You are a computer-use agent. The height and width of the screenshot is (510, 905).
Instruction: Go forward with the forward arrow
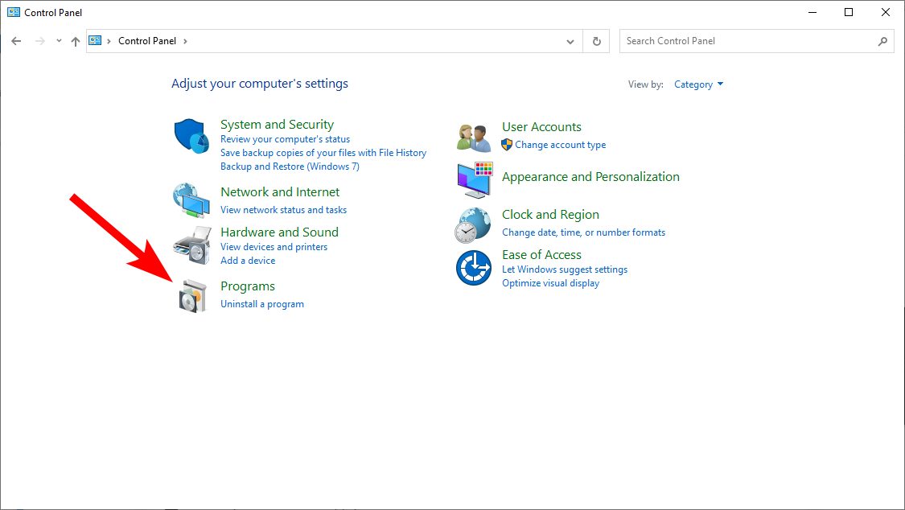pos(40,41)
